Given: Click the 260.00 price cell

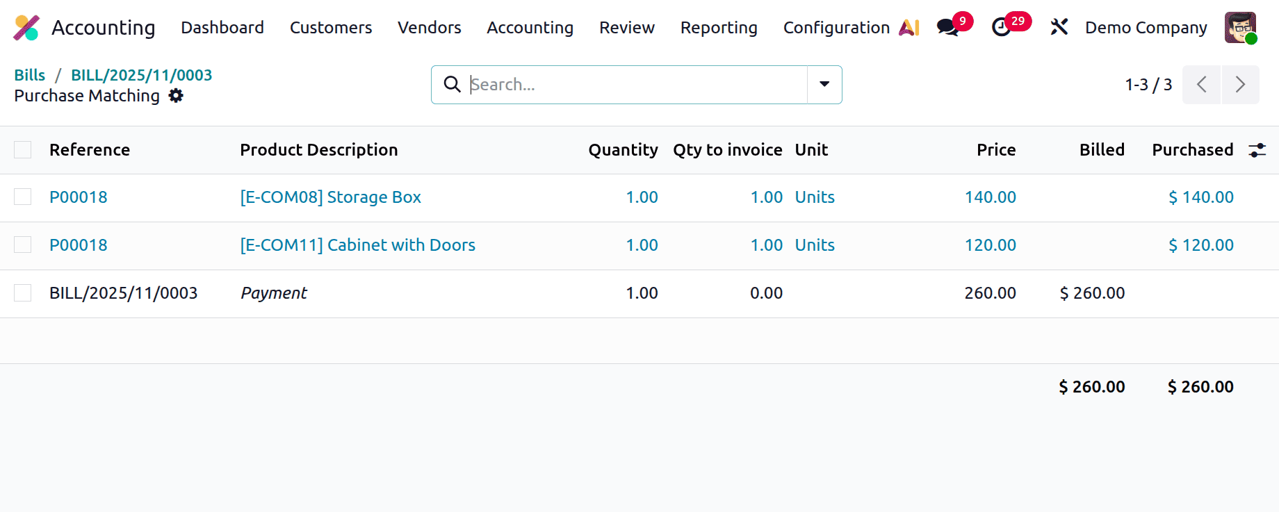Looking at the screenshot, I should point(991,293).
